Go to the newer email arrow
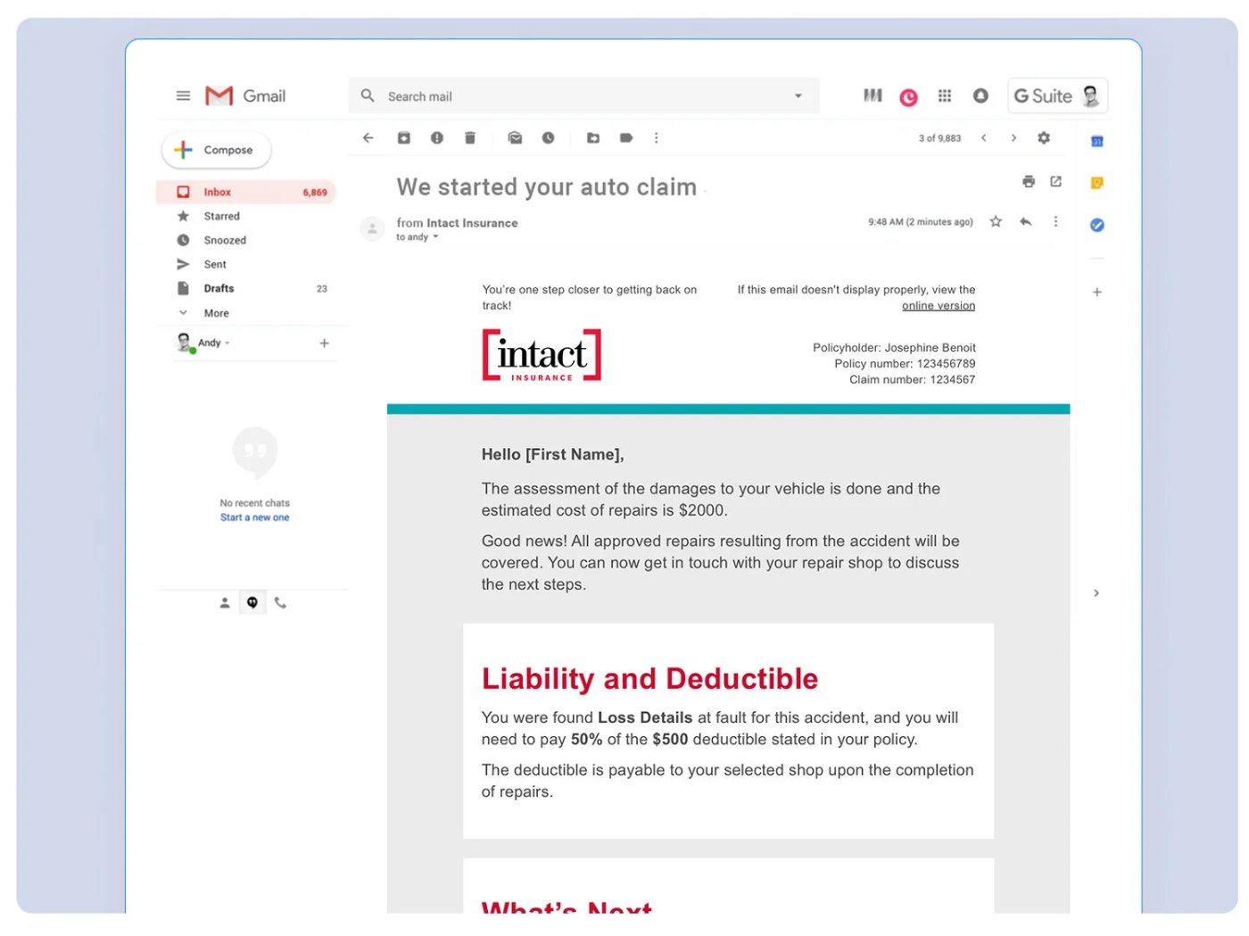1249x936 pixels. 983,137
